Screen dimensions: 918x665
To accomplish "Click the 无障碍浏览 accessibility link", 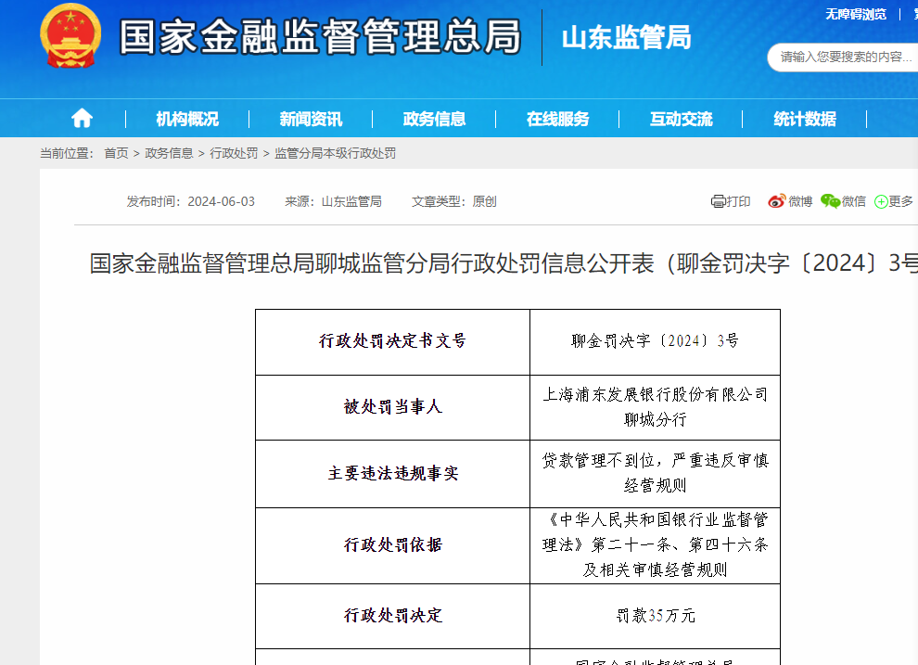I will click(x=855, y=14).
